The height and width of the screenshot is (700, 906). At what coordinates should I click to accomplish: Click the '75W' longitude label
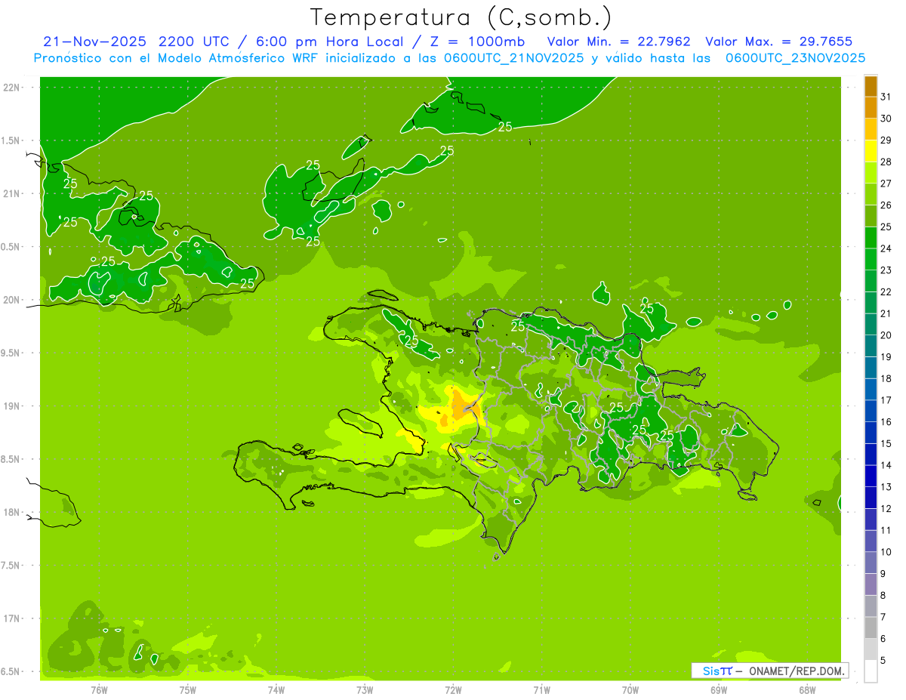tap(188, 690)
